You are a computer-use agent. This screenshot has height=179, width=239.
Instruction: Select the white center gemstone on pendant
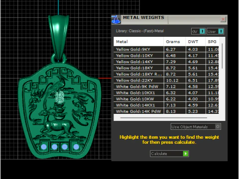point(60,96)
